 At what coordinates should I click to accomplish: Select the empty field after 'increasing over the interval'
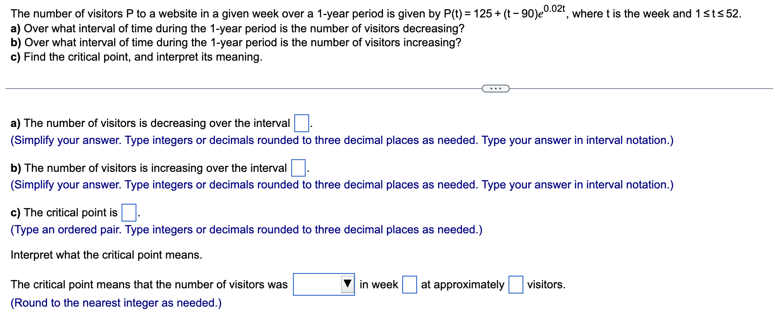pos(298,167)
